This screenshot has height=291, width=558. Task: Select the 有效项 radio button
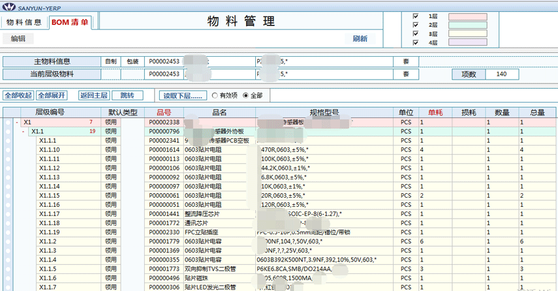click(215, 95)
